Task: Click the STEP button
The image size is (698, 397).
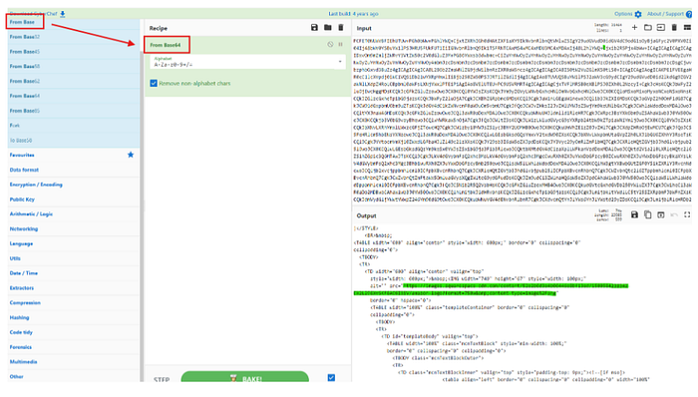Action: 162,379
